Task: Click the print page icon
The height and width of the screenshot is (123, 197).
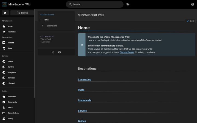Action: pyautogui.click(x=60, y=52)
